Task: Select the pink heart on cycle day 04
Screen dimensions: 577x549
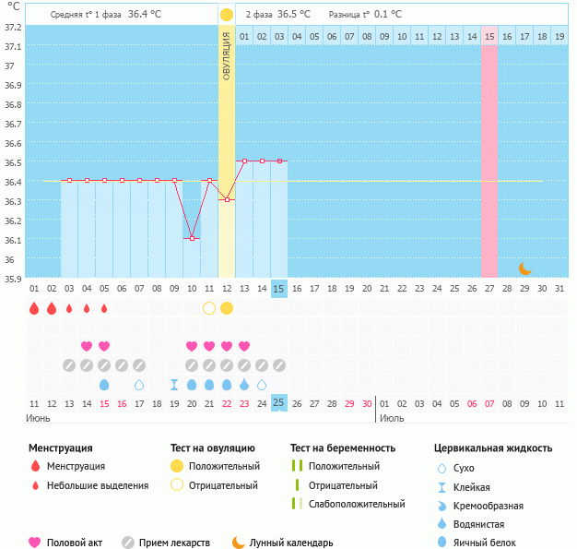Action: 87,346
